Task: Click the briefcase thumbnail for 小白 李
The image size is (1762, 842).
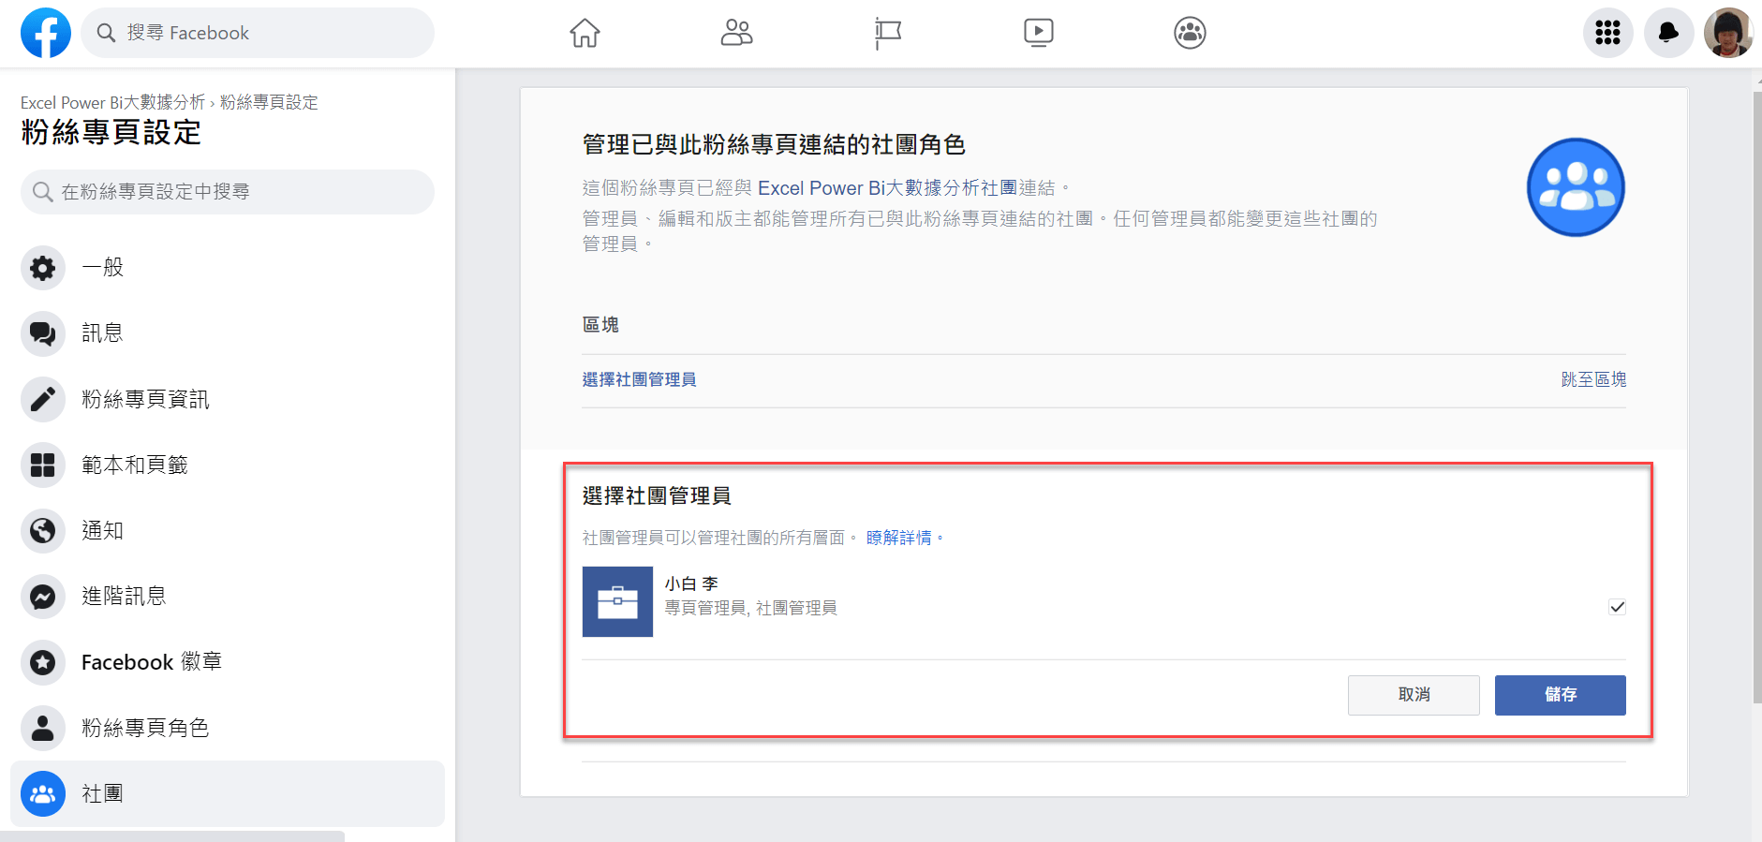Action: [617, 601]
